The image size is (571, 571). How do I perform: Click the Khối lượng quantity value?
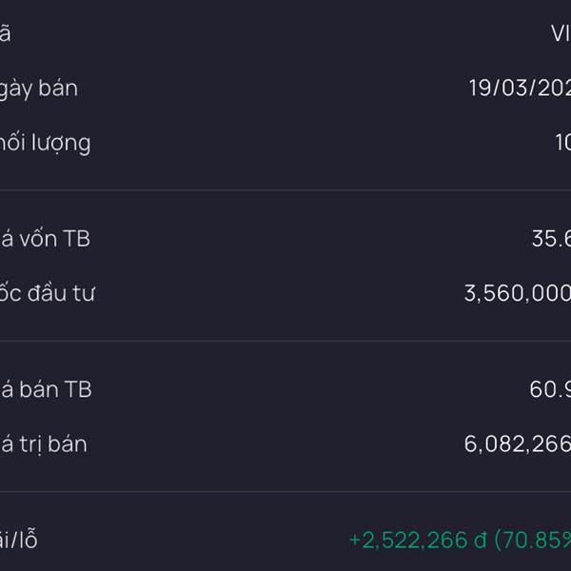tap(562, 144)
